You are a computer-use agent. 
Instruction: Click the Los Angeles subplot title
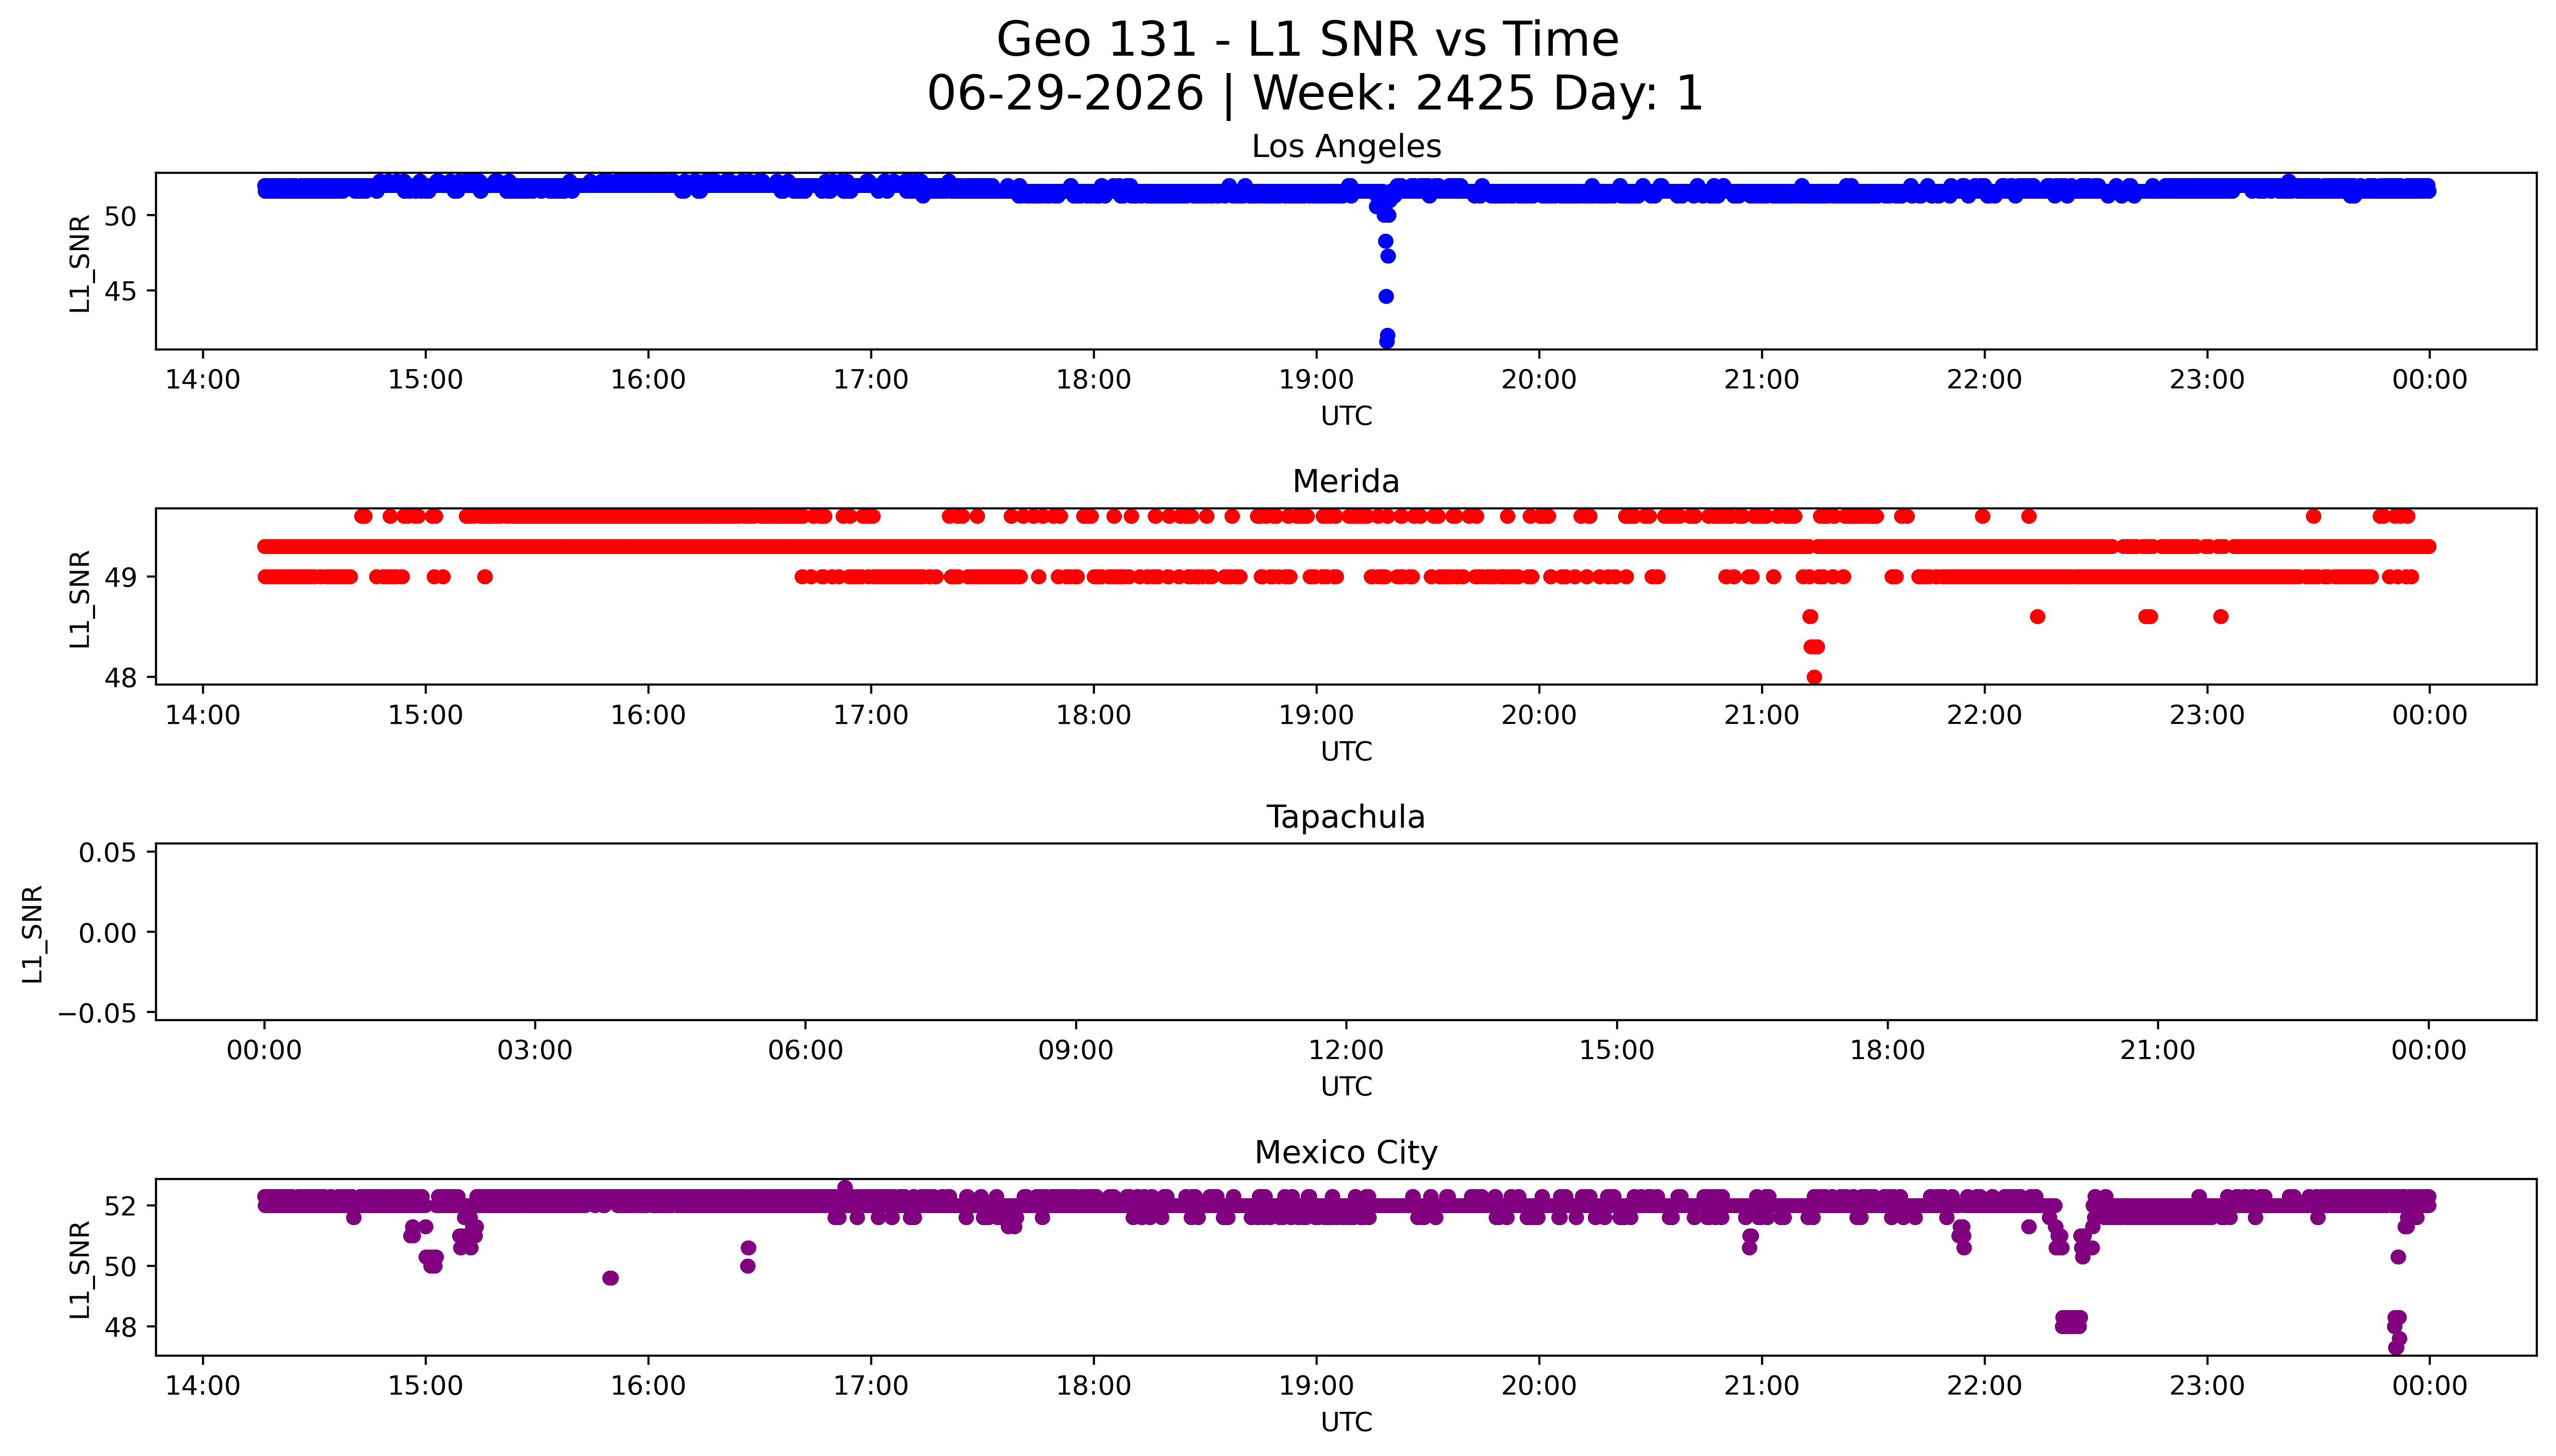point(1345,146)
